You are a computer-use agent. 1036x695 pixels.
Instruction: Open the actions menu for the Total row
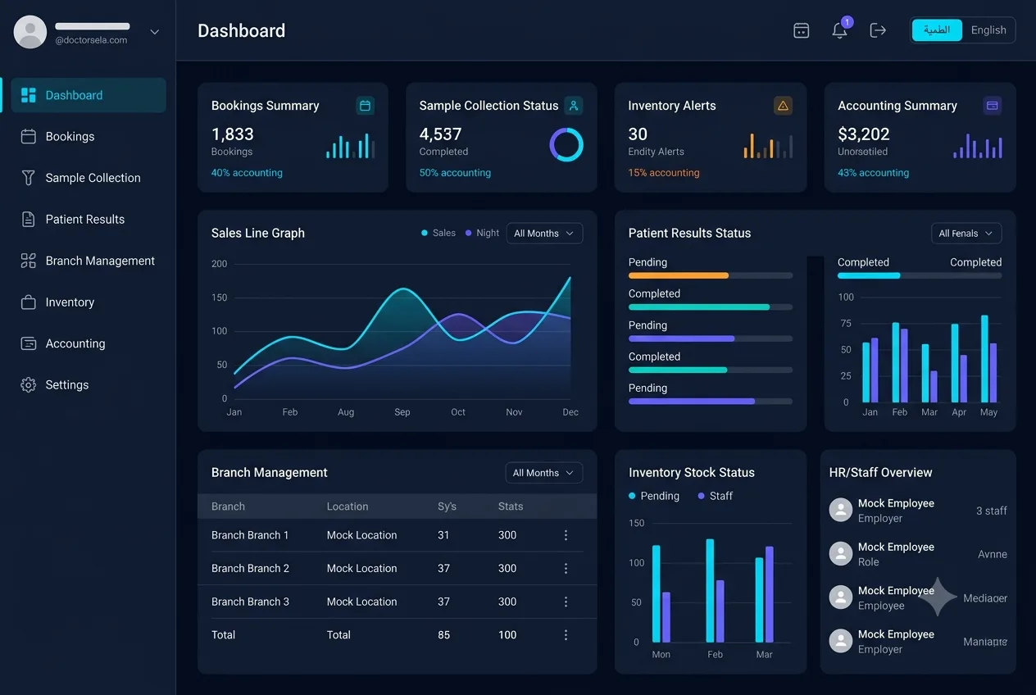pos(566,634)
